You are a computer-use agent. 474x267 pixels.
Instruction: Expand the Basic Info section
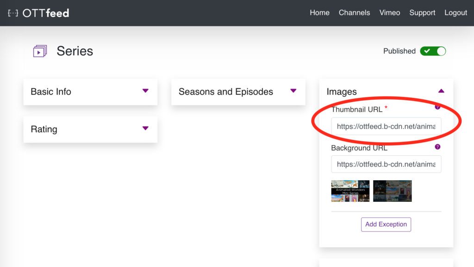pyautogui.click(x=145, y=91)
